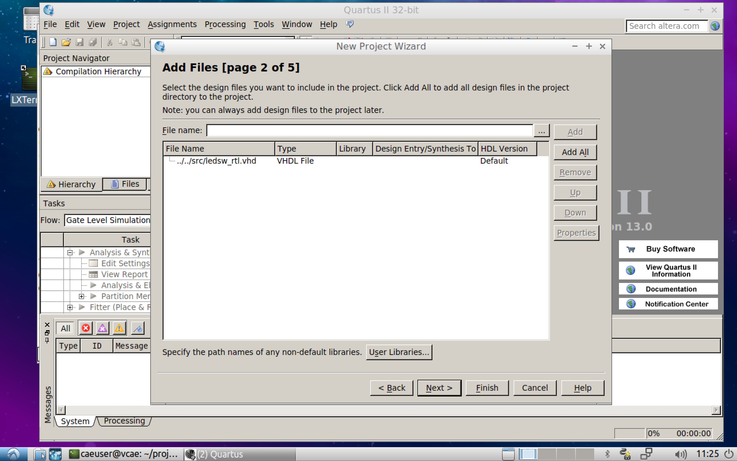Image resolution: width=737 pixels, height=461 pixels.
Task: Click the web browser icon in taskbar
Action: [x=55, y=454]
